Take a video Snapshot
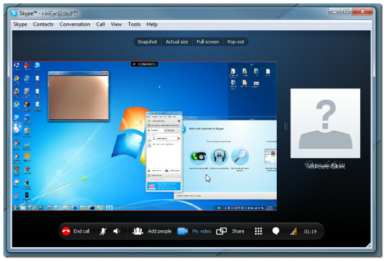 point(147,42)
